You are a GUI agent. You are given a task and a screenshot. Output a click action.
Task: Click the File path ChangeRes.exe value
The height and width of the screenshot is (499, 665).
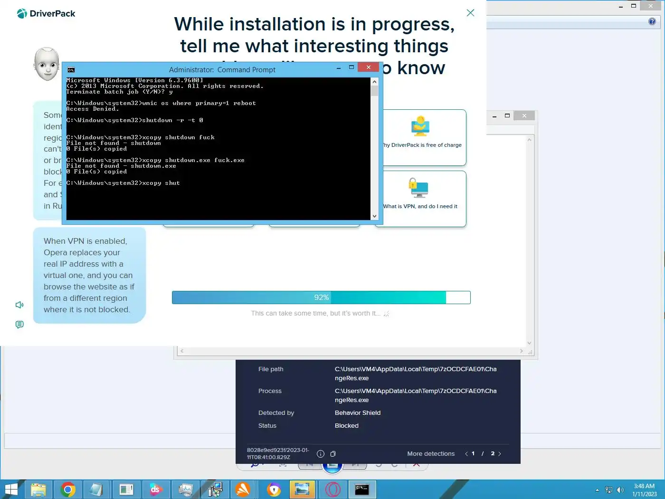pos(416,374)
